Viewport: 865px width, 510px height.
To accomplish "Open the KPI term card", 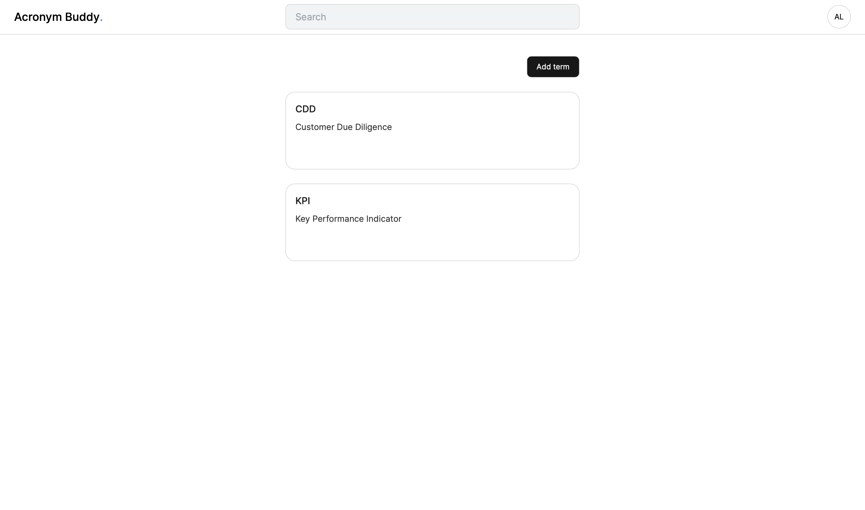I will 432,222.
